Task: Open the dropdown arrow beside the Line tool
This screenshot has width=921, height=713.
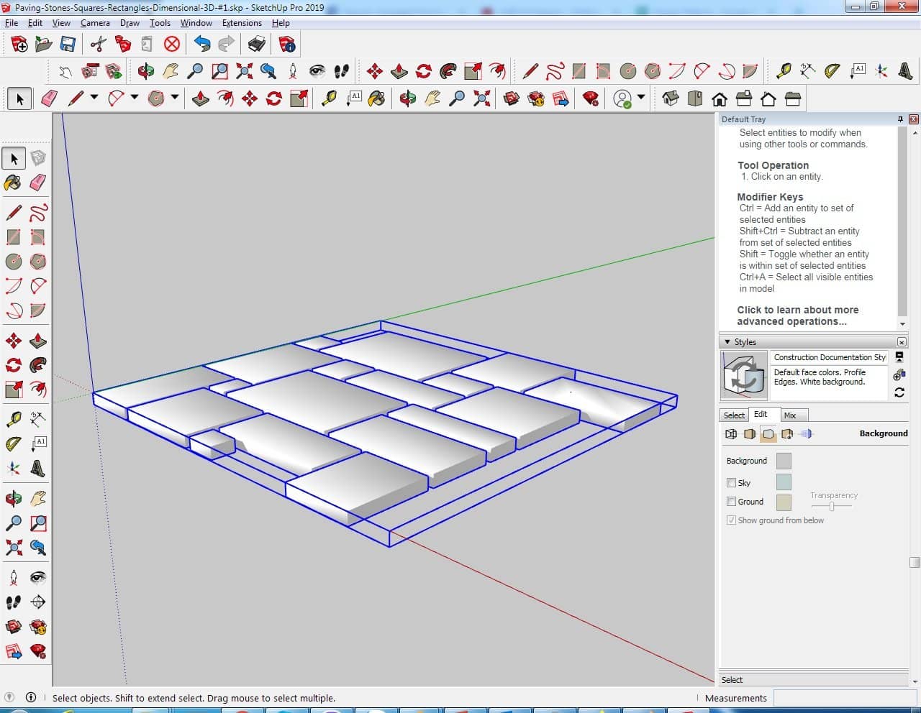Action: tap(94, 97)
